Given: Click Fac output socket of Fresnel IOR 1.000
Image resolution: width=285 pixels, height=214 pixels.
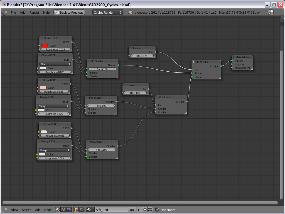Looking at the screenshot, I should pyautogui.click(x=149, y=89).
